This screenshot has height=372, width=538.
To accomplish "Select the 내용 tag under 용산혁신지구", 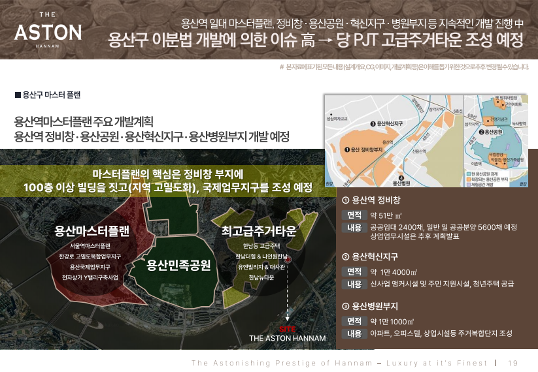I will pyautogui.click(x=354, y=284).
